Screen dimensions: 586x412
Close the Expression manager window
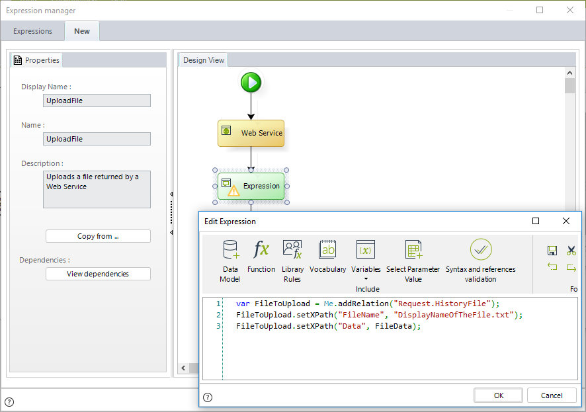pos(570,10)
